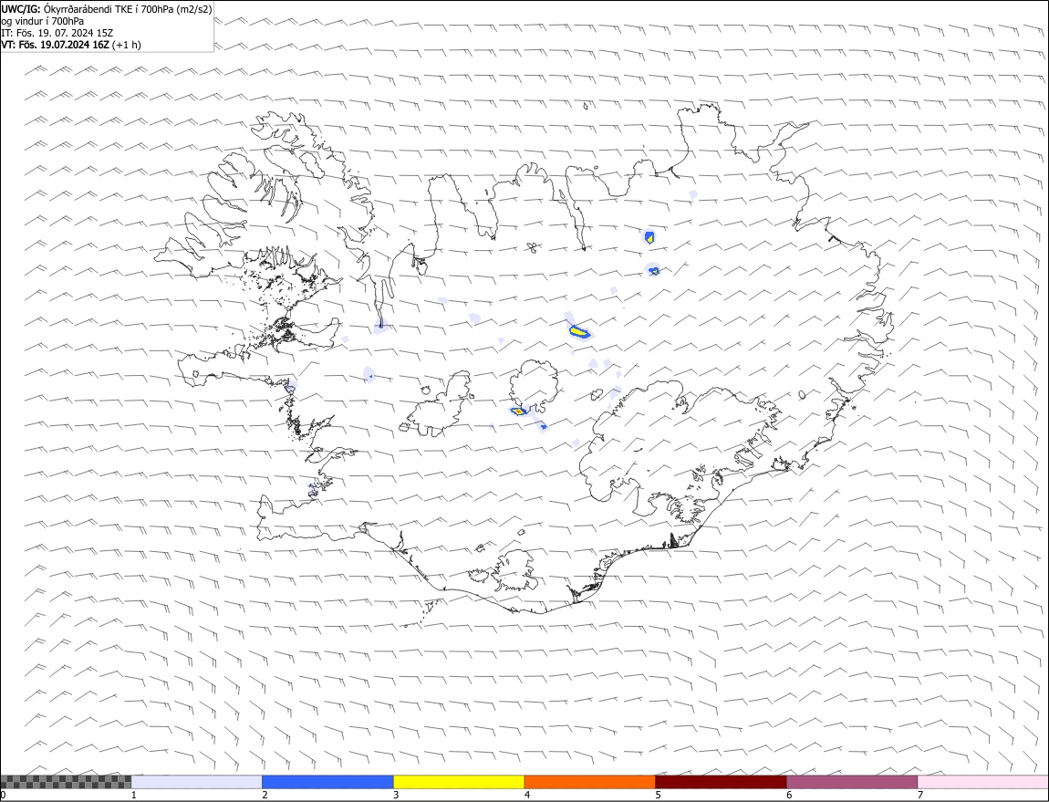Click the mauve legend swatch (6–7)
This screenshot has width=1049, height=802.
coord(852,782)
